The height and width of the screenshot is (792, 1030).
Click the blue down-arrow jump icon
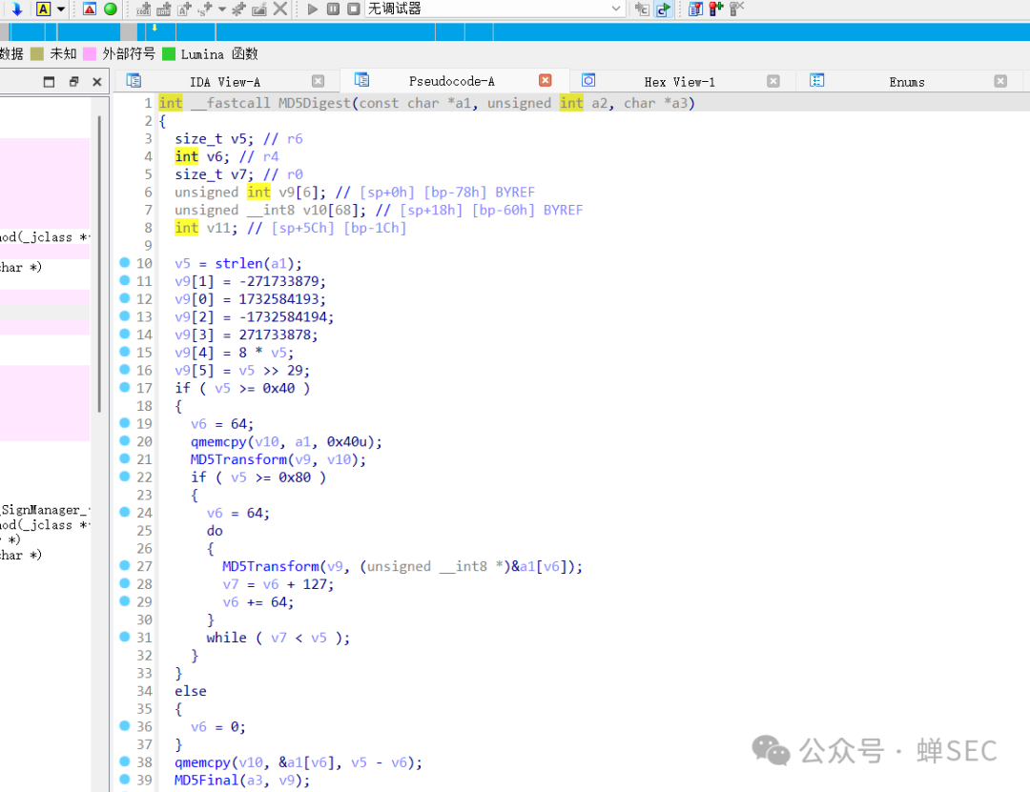click(17, 9)
